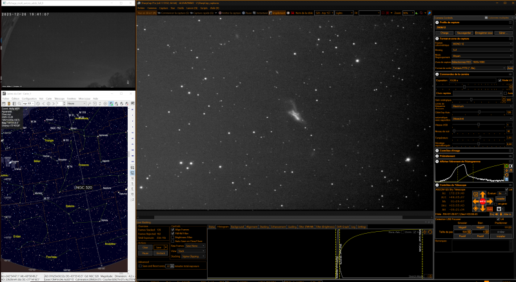Click the red reticle icon in SharpCap toolbar

point(388,13)
